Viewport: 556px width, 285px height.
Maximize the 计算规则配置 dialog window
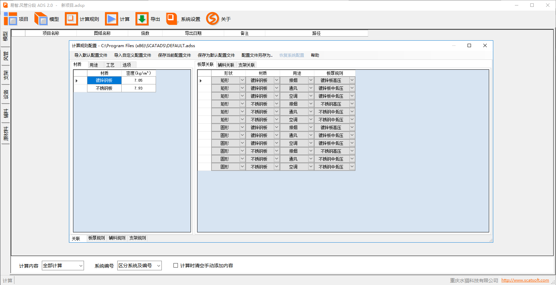469,45
